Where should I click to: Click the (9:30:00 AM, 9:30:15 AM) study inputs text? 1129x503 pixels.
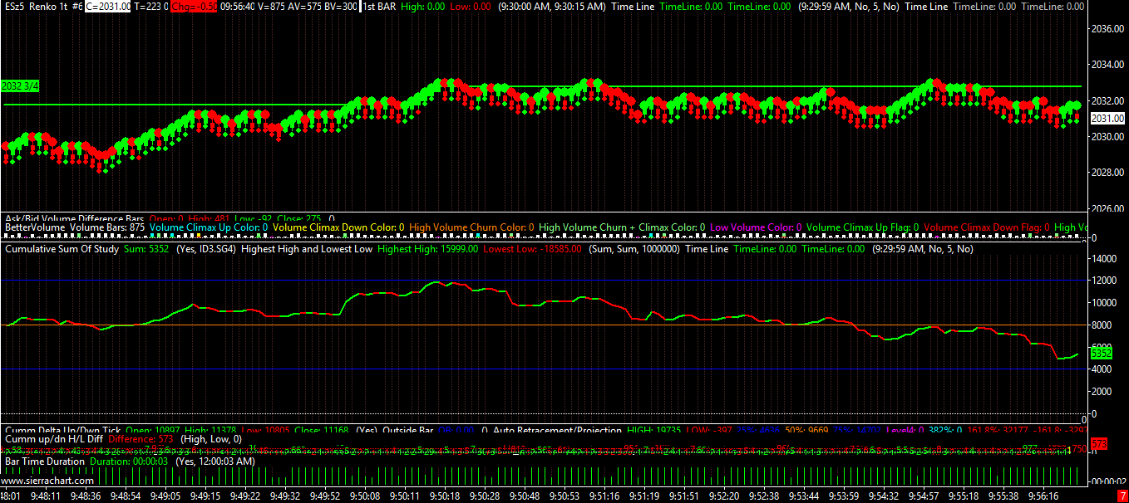tap(552, 7)
